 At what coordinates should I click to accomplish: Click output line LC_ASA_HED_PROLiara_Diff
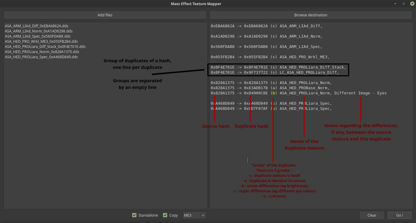(x=275, y=73)
